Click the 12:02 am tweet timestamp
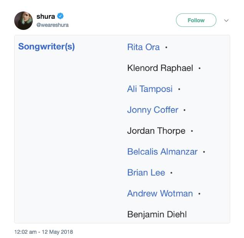 [43, 232]
